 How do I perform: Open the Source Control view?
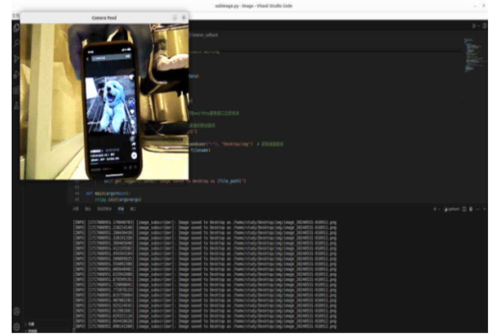16,59
